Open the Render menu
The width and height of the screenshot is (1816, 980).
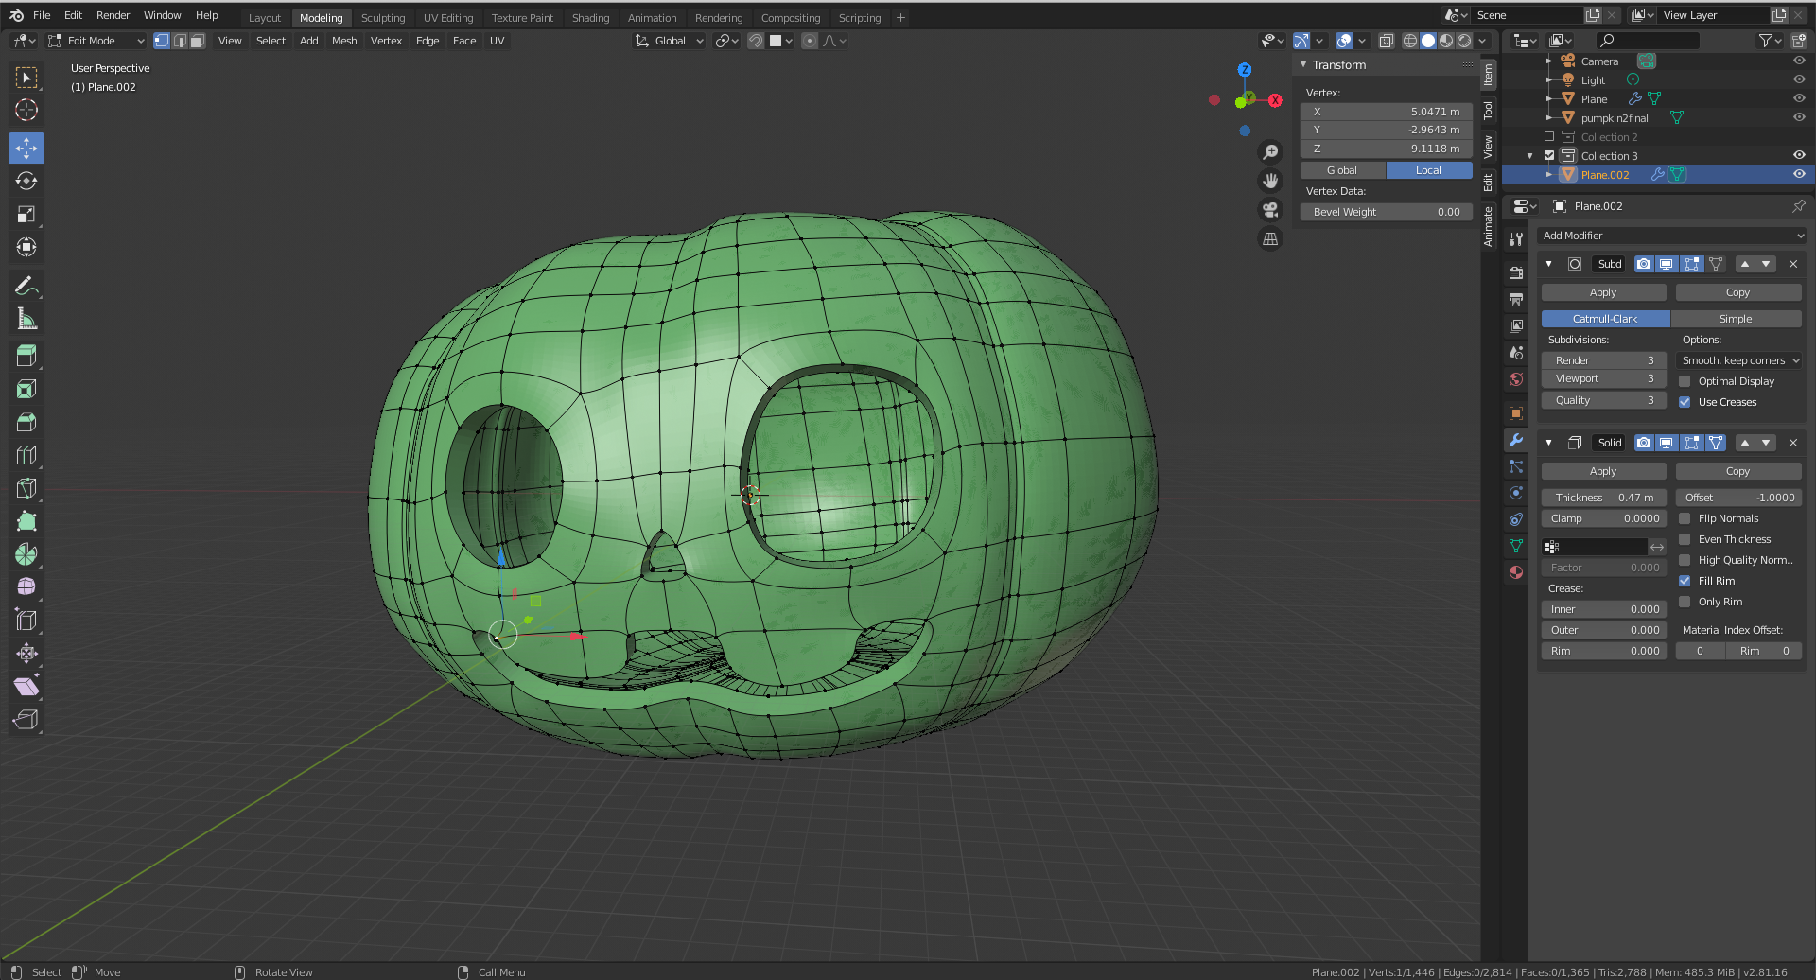tap(113, 15)
